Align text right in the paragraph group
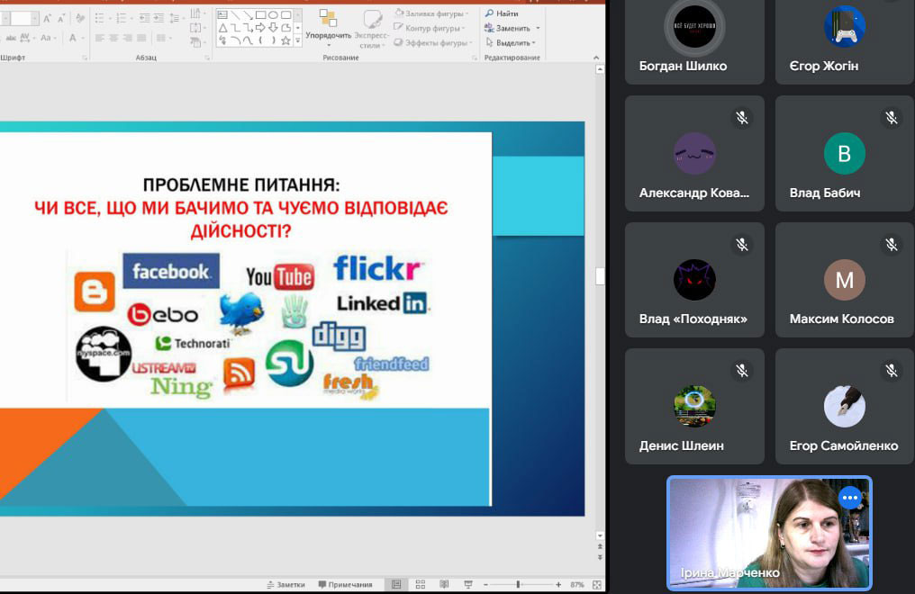 (x=128, y=38)
